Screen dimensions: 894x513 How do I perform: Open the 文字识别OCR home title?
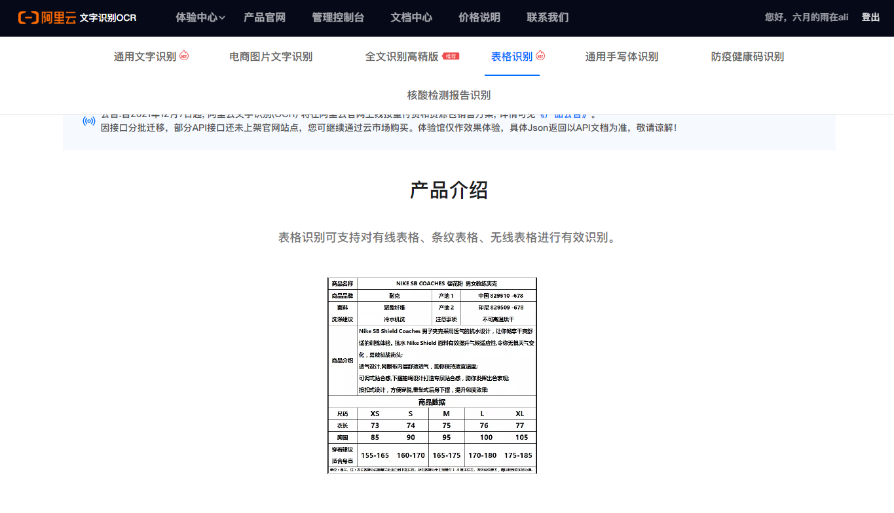point(108,18)
